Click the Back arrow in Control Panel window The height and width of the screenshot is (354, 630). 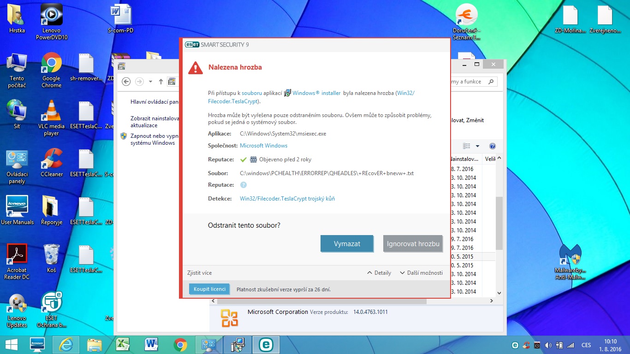click(126, 82)
